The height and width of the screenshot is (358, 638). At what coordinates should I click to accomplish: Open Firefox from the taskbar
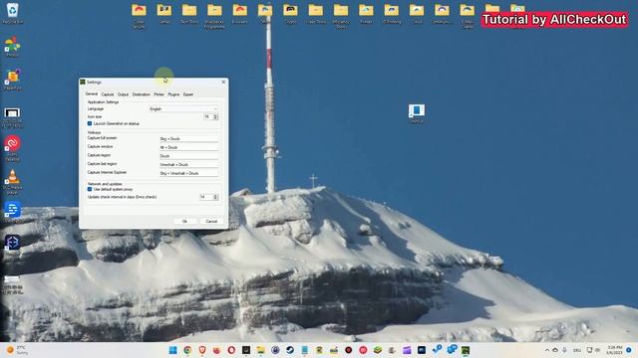point(217,350)
